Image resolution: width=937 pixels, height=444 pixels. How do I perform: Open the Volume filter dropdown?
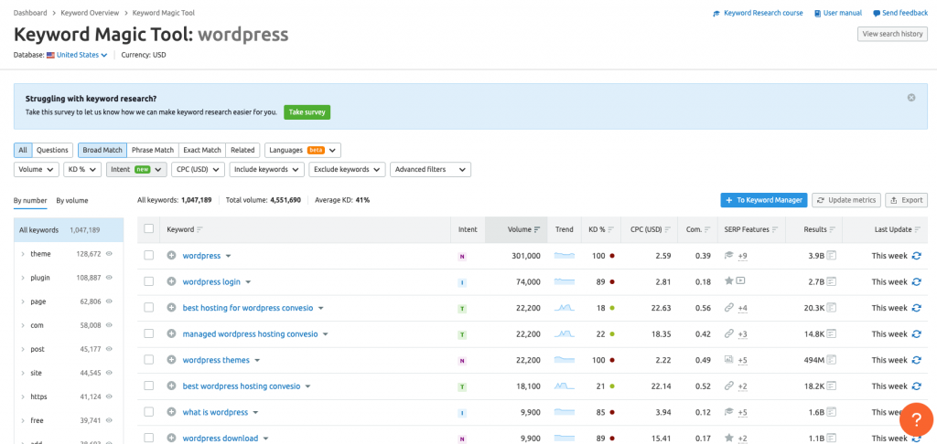pyautogui.click(x=37, y=170)
